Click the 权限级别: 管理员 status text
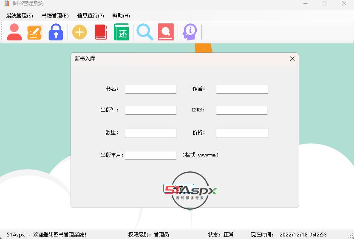The height and width of the screenshot is (239, 354). (x=149, y=234)
